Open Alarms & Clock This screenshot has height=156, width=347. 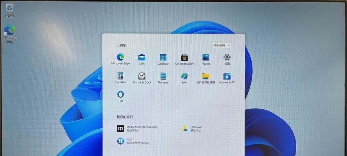pyautogui.click(x=142, y=78)
